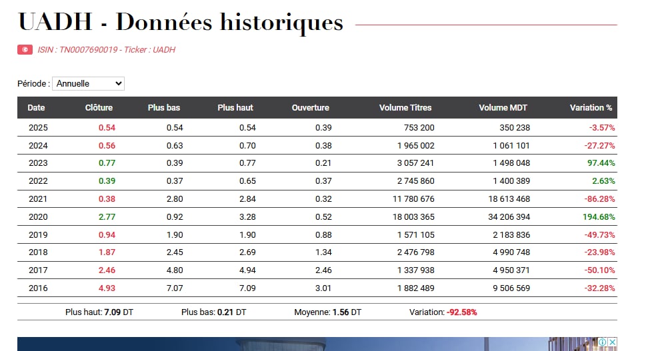Select the 2020 date cell

point(38,217)
